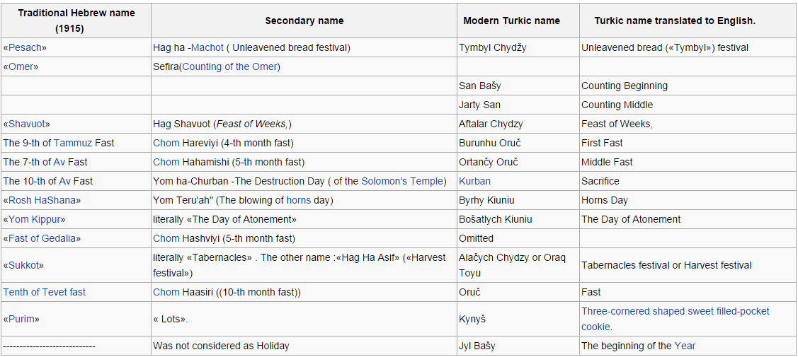Click the Year link in last row
Screen dimensions: 798x357
click(685, 346)
